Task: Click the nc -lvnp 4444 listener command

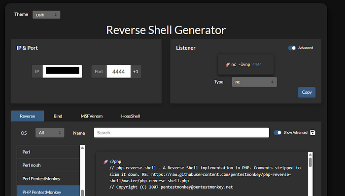Action: 246,65
